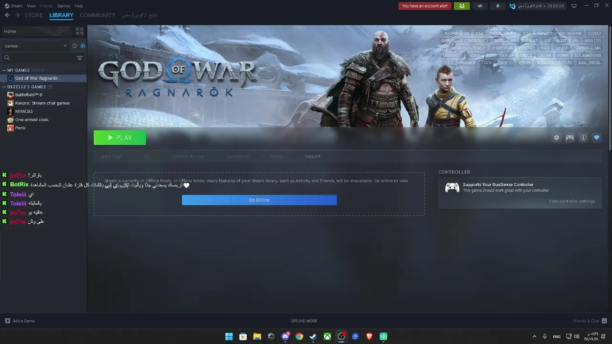Viewport: 612px width, 344px height.
Task: Open Microsoft Store from the taskbar
Action: click(243, 336)
